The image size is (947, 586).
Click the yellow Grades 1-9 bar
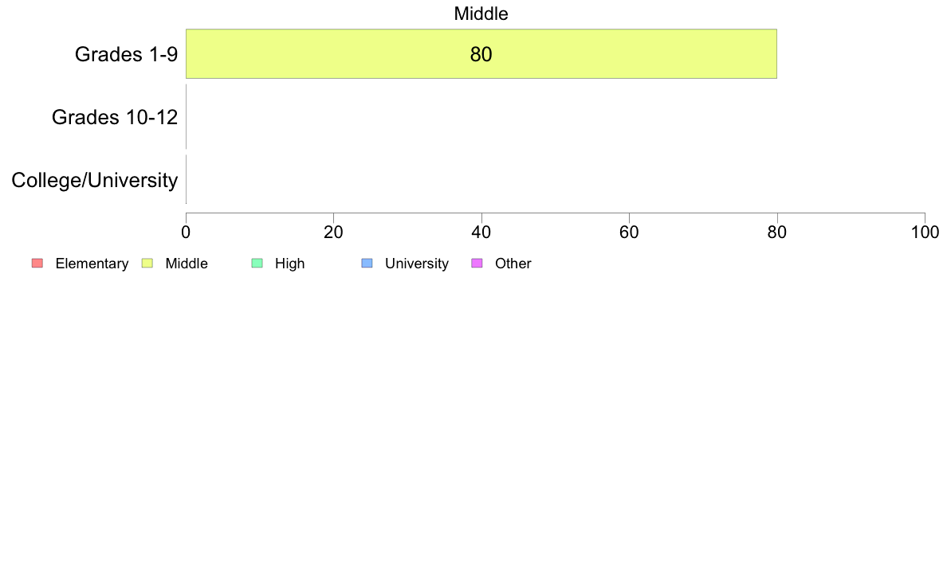[481, 53]
